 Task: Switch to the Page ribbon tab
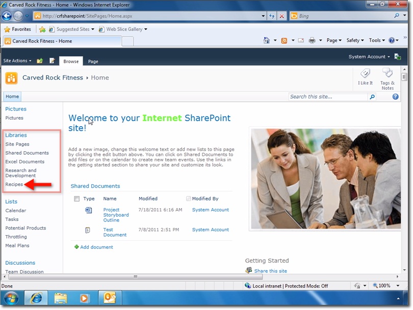point(94,61)
